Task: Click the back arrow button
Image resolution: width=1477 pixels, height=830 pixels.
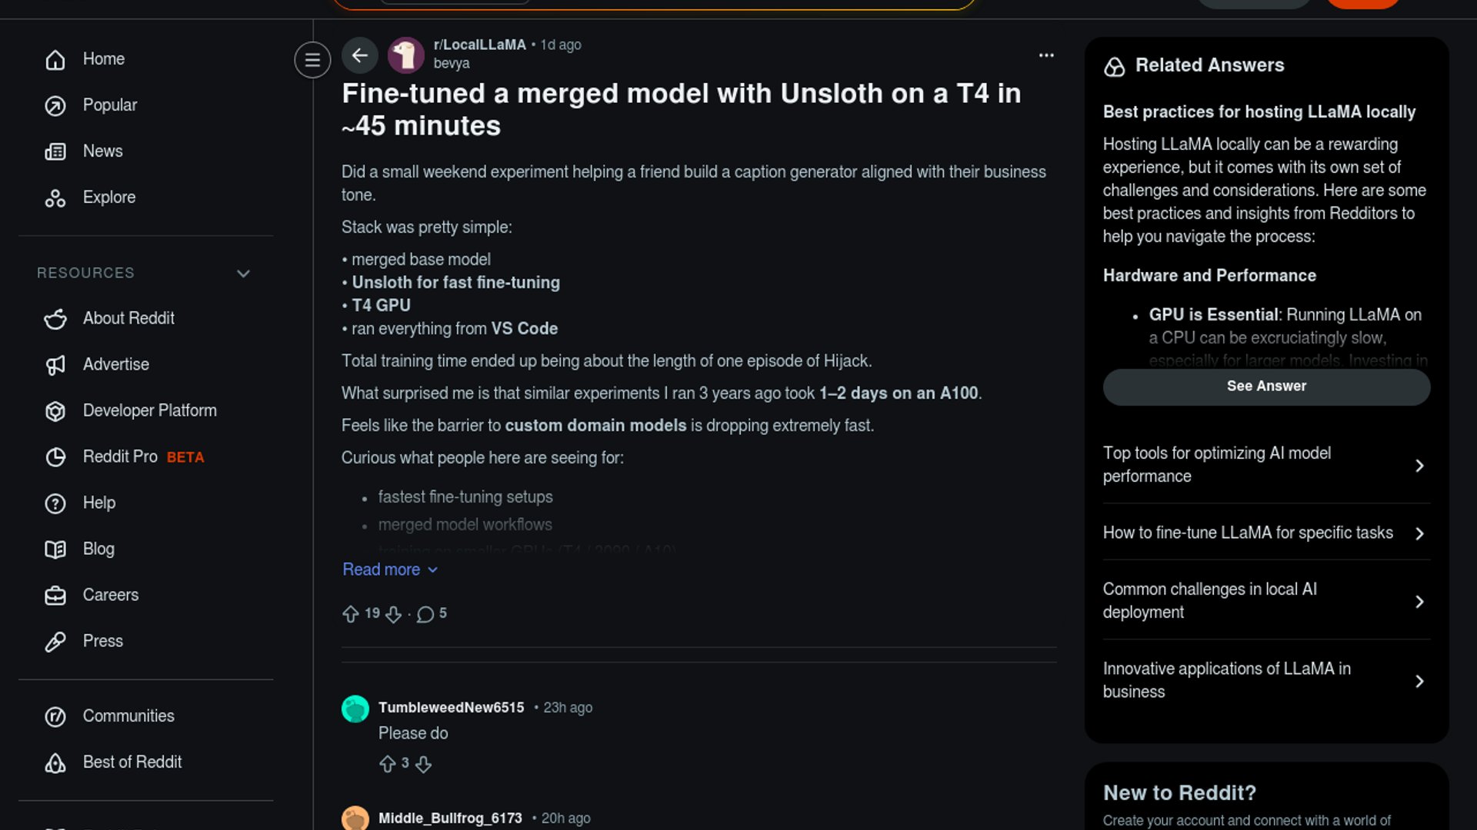Action: tap(359, 55)
